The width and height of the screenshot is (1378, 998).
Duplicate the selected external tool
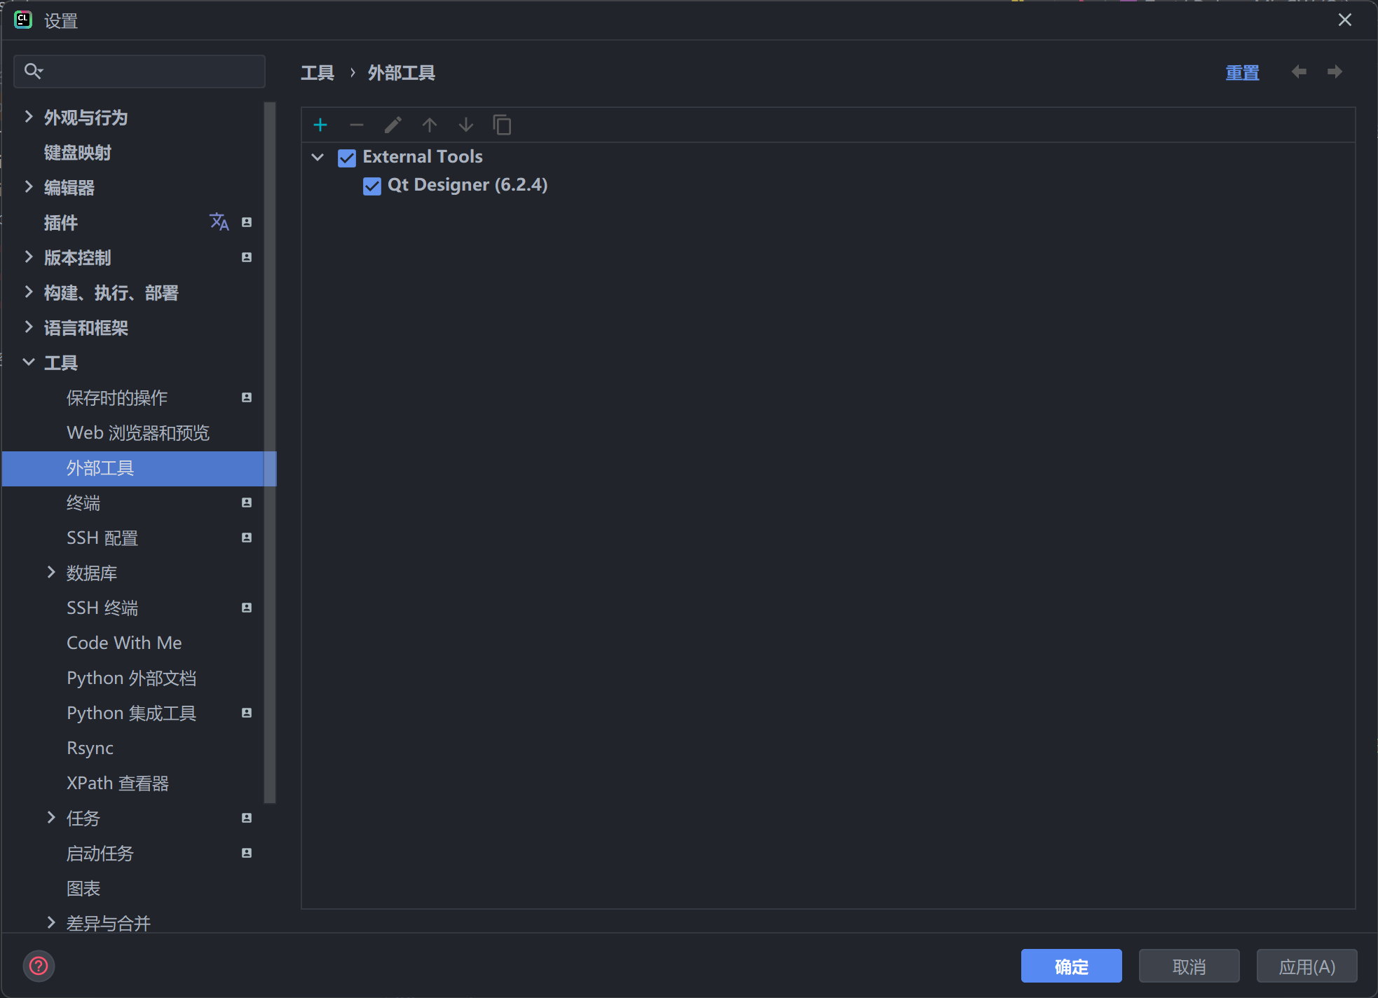coord(502,125)
